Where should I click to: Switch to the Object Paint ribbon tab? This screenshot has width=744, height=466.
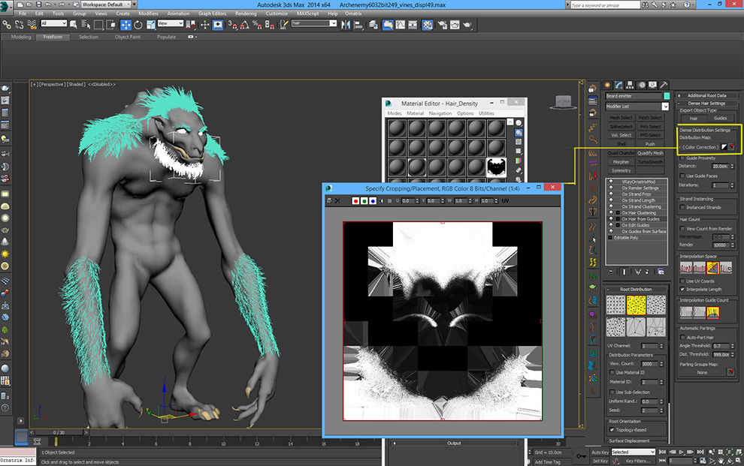(x=127, y=37)
